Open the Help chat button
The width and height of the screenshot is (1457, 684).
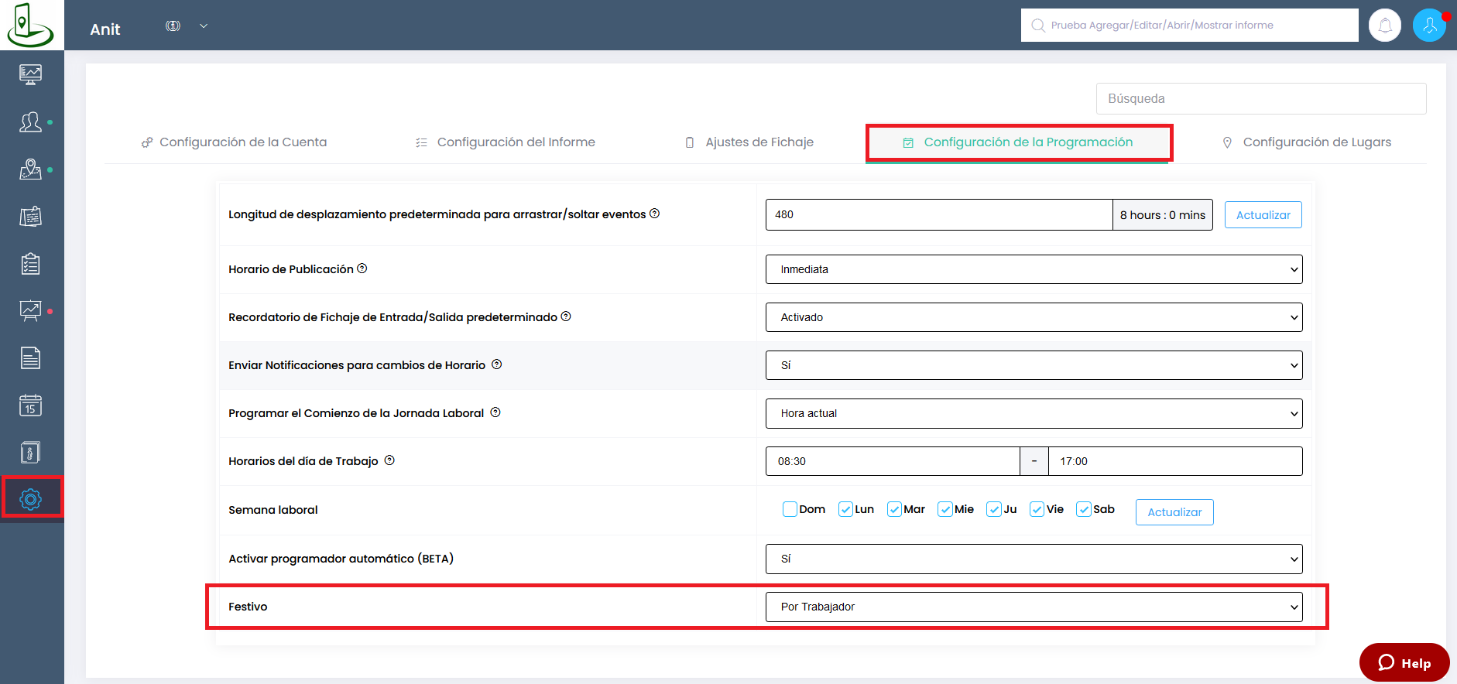click(x=1404, y=663)
